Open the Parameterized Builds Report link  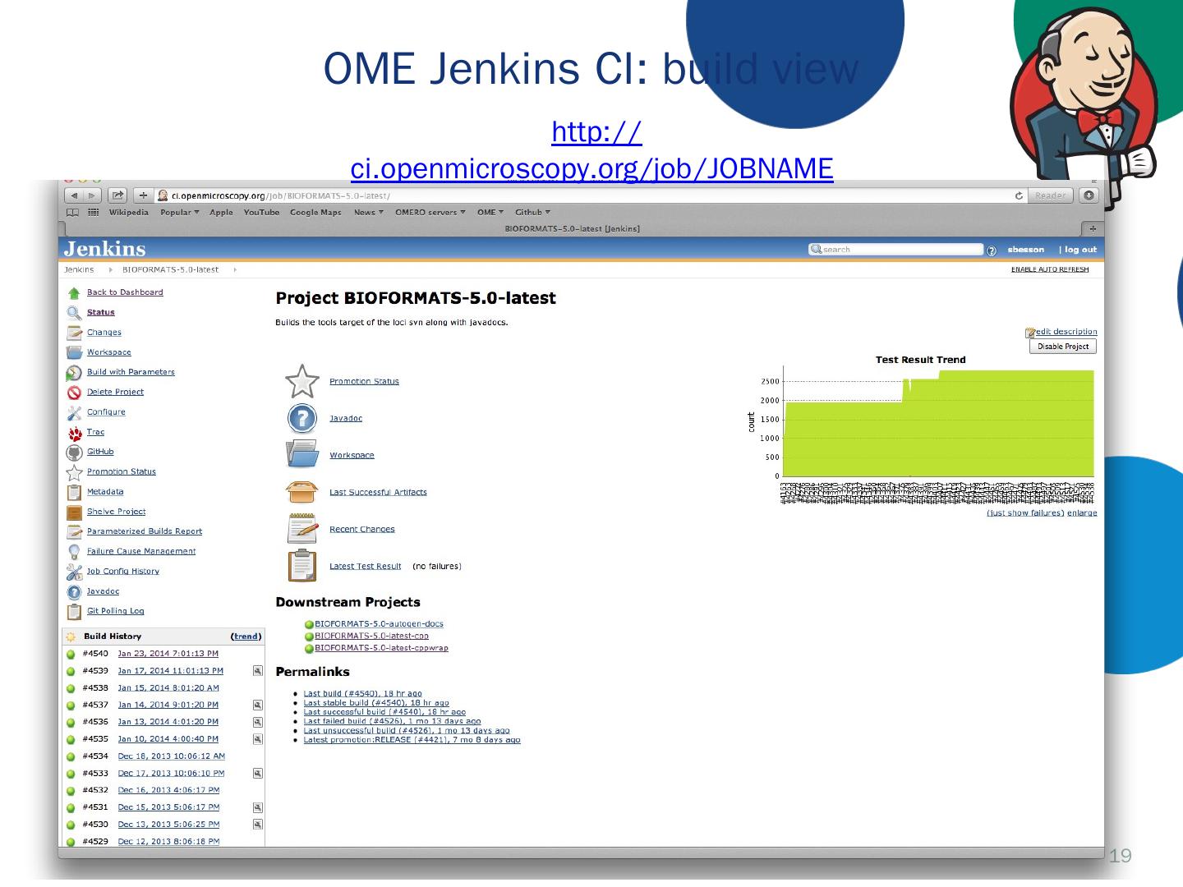145,531
